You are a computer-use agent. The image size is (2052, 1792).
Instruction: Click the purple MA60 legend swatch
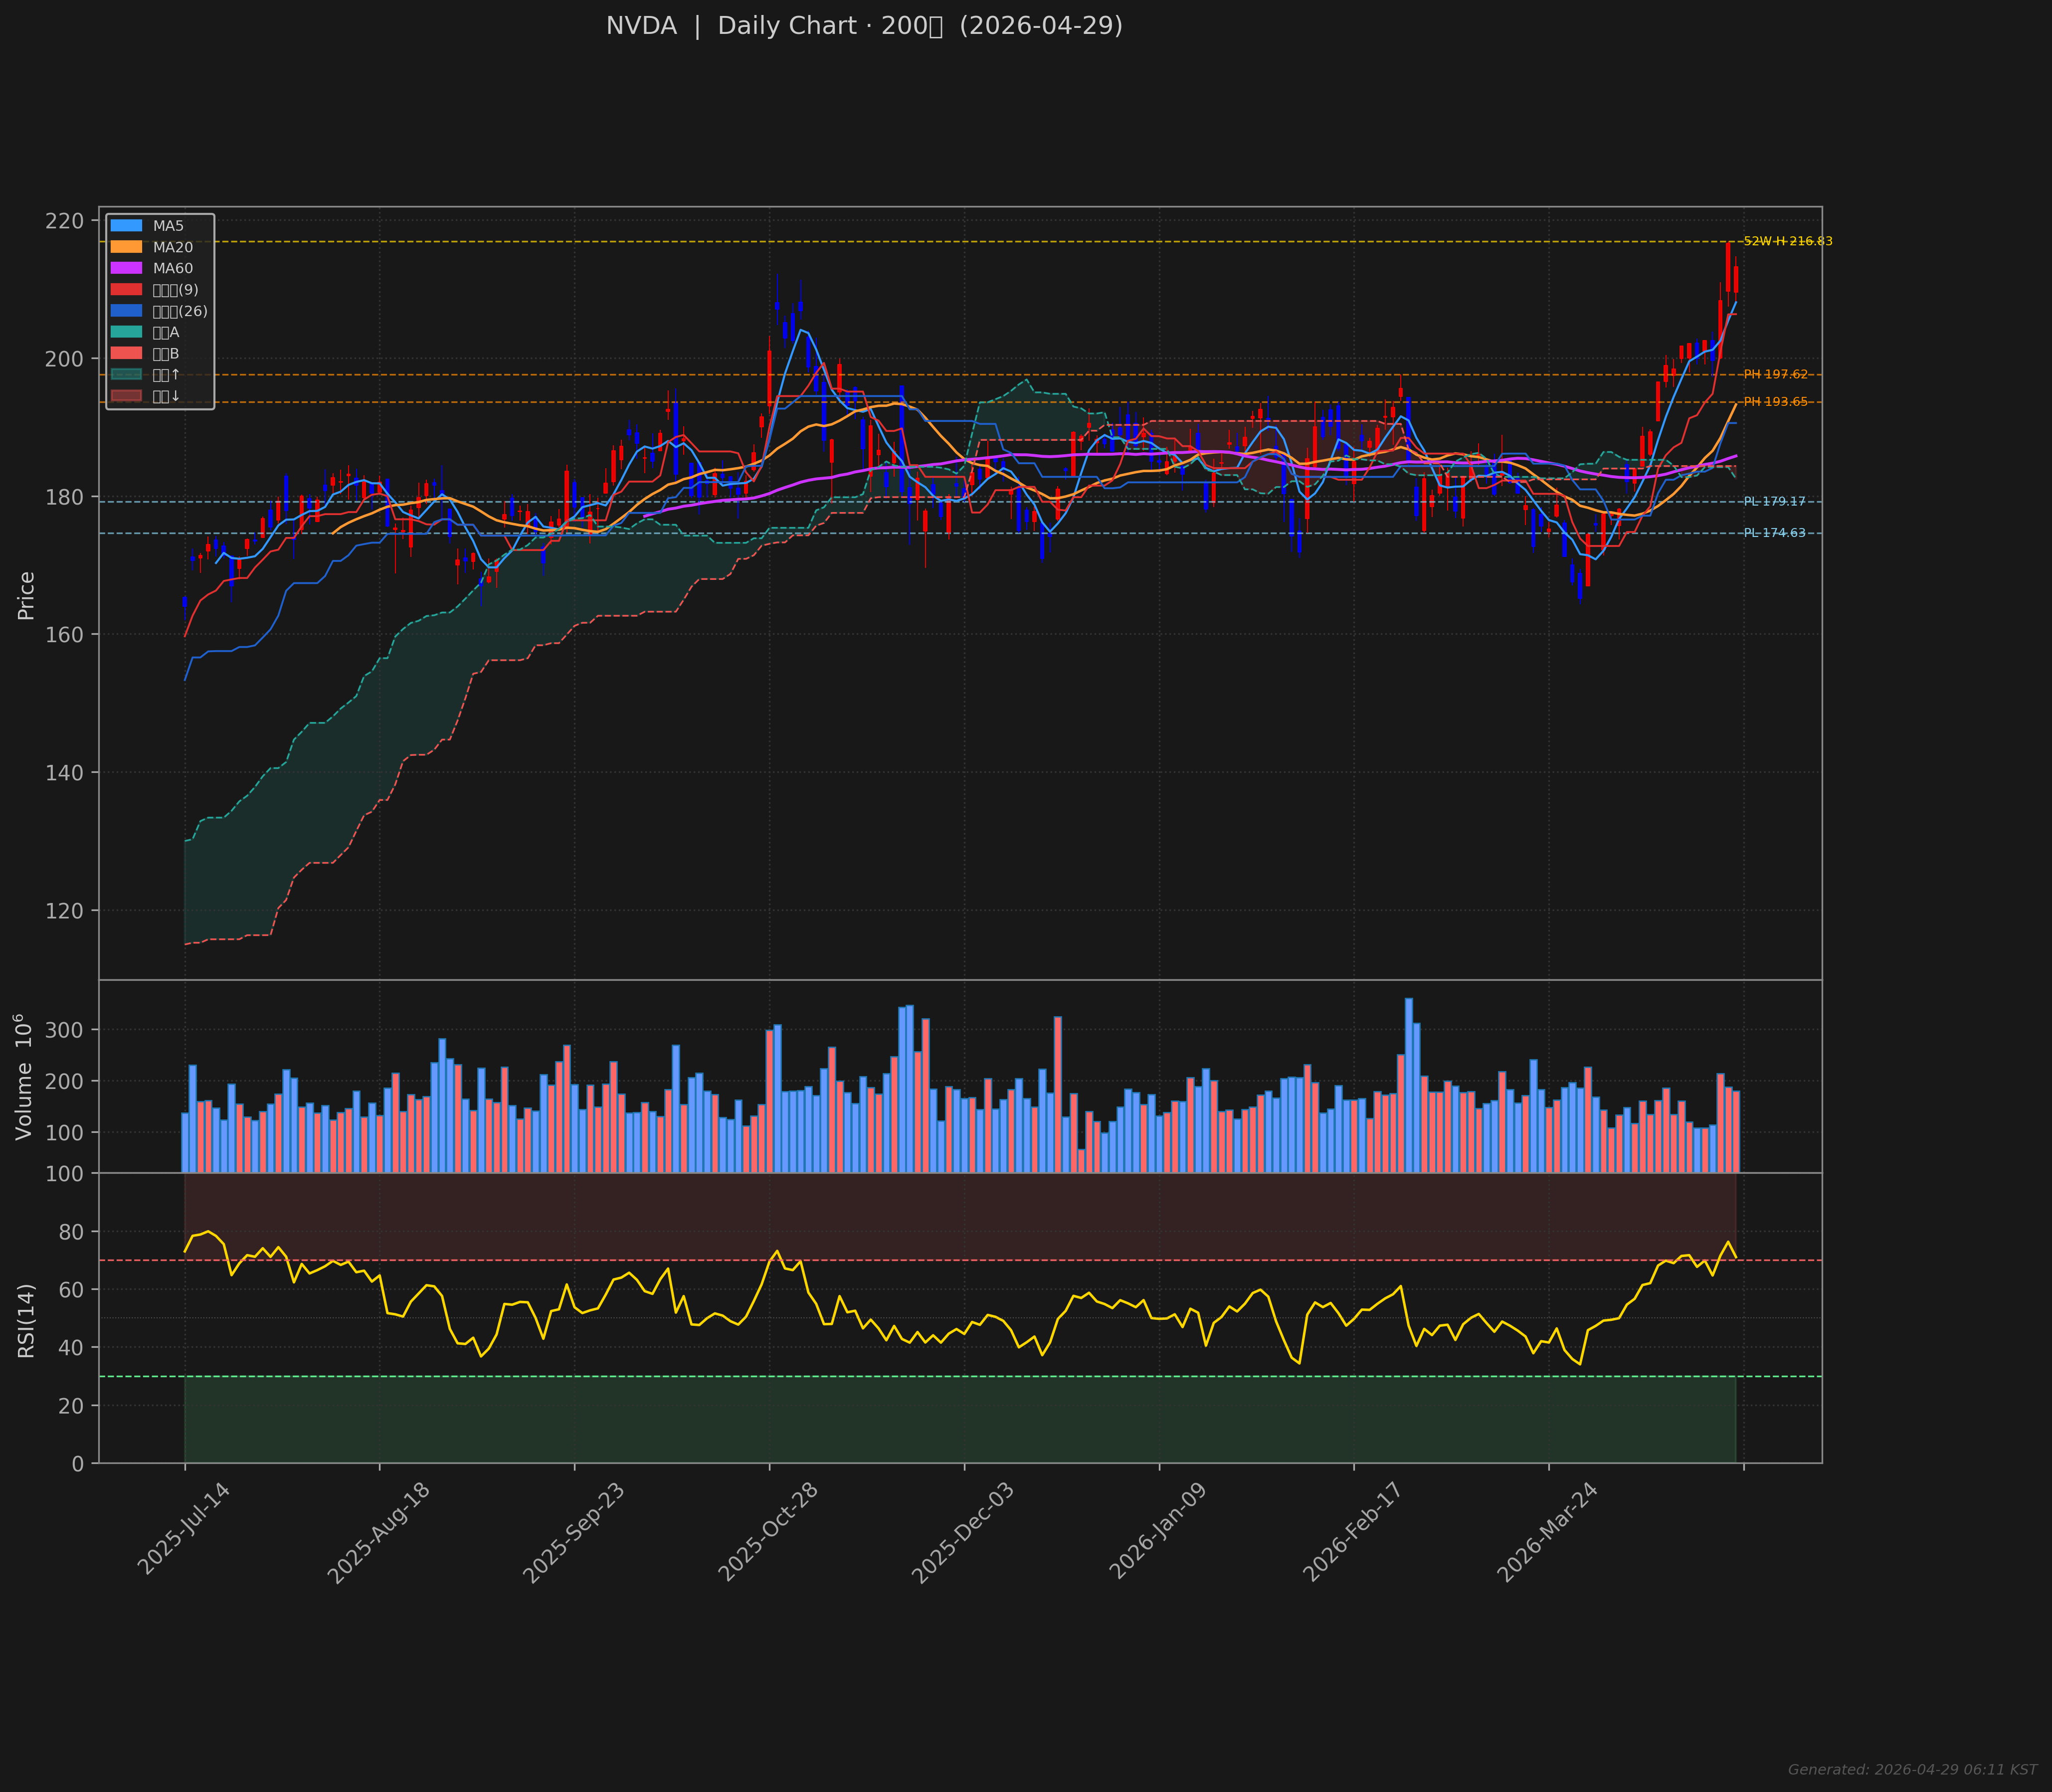126,268
